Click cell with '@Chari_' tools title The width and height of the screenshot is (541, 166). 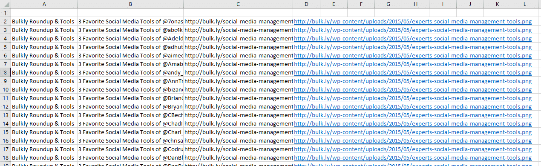130,132
